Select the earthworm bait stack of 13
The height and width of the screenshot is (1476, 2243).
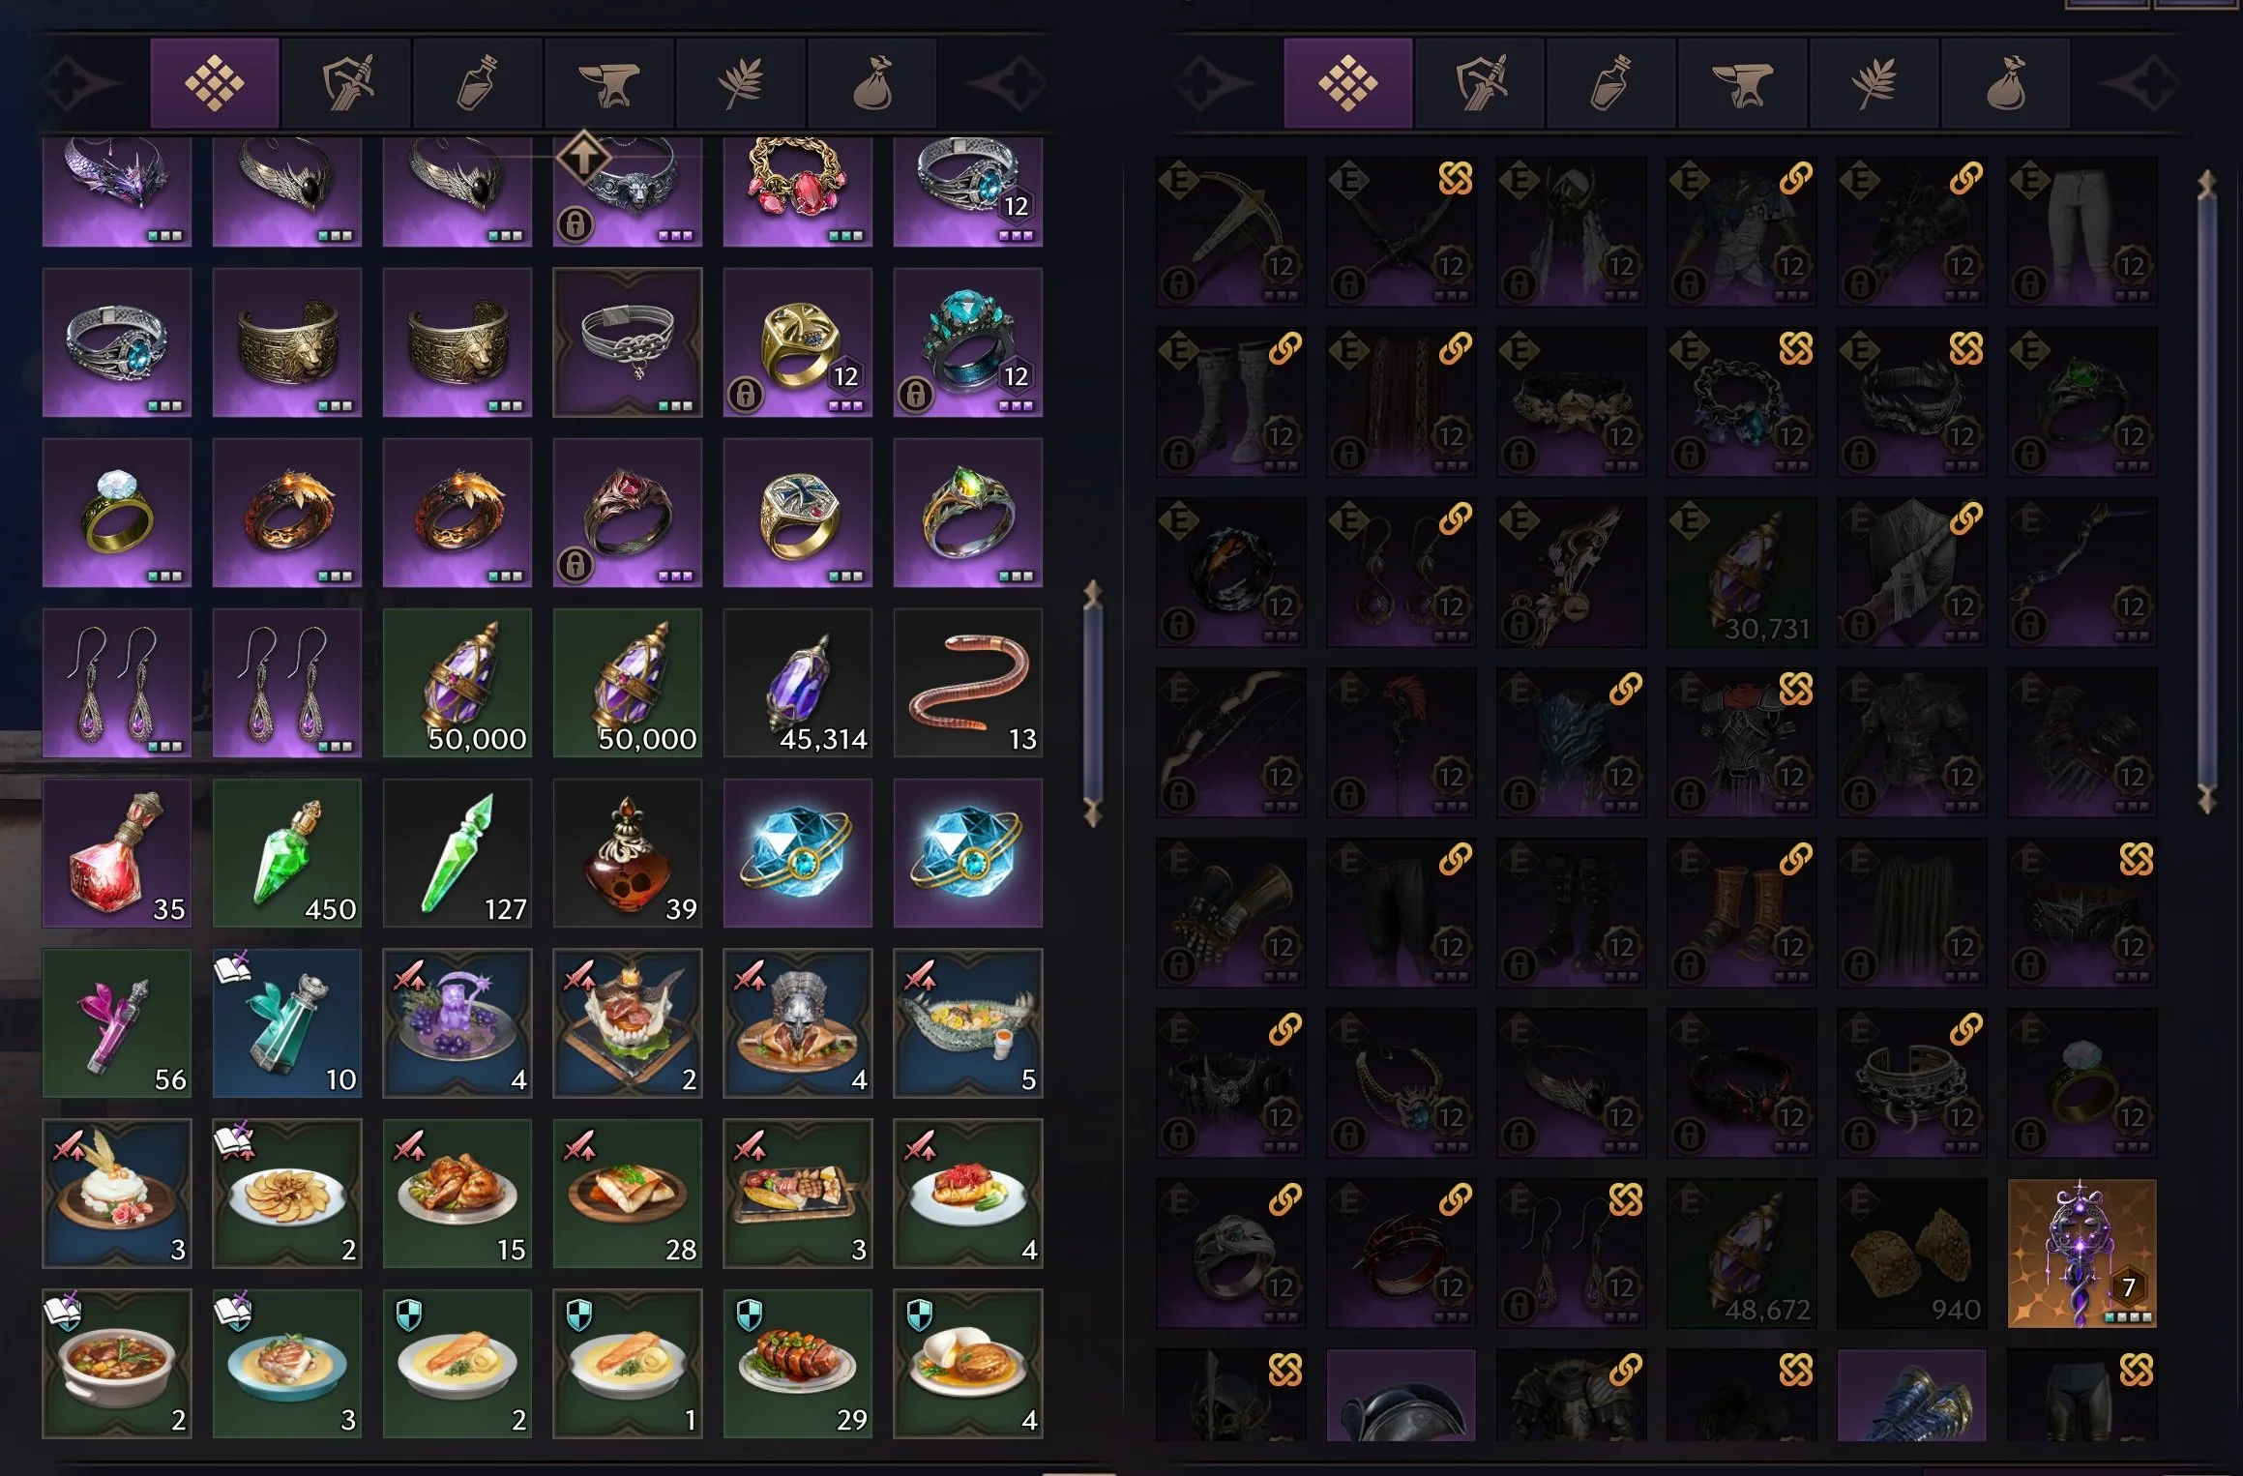967,683
